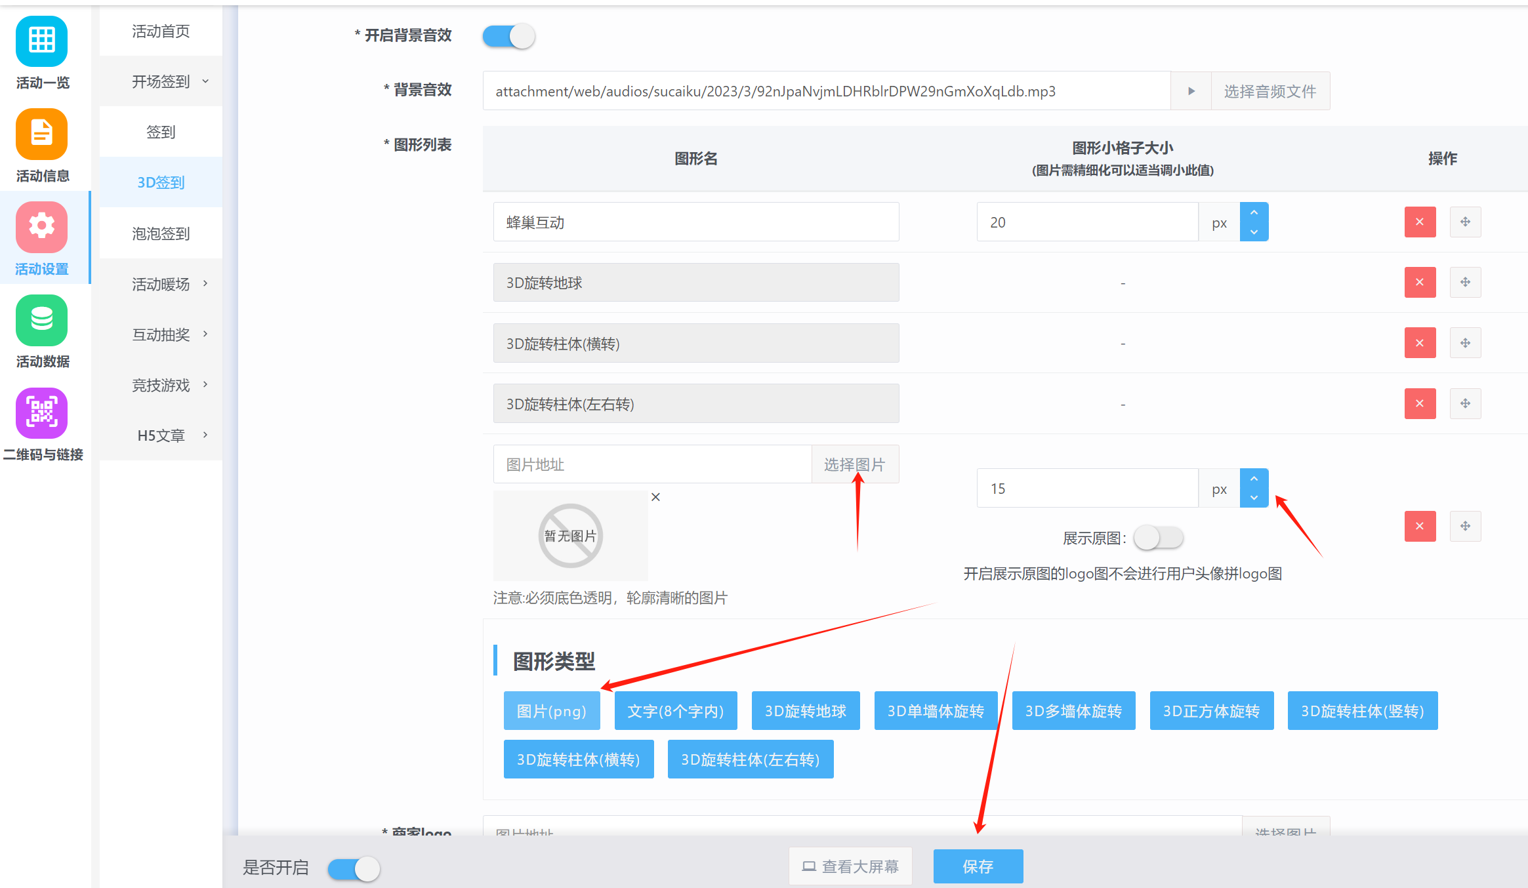Add shape type 3D多墙体旋转
Screen dimensions: 1528x888
point(1073,711)
